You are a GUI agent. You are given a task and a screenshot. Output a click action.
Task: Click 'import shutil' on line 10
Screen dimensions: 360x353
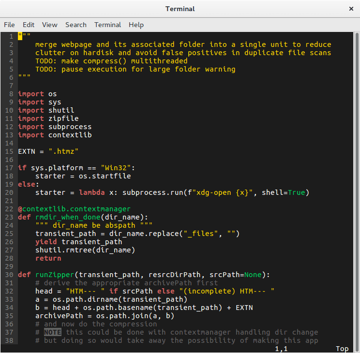(46, 110)
